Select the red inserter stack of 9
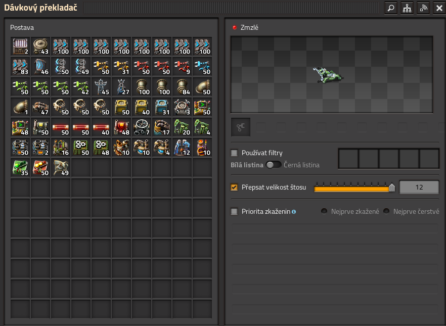The width and height of the screenshot is (446, 326). [x=182, y=67]
